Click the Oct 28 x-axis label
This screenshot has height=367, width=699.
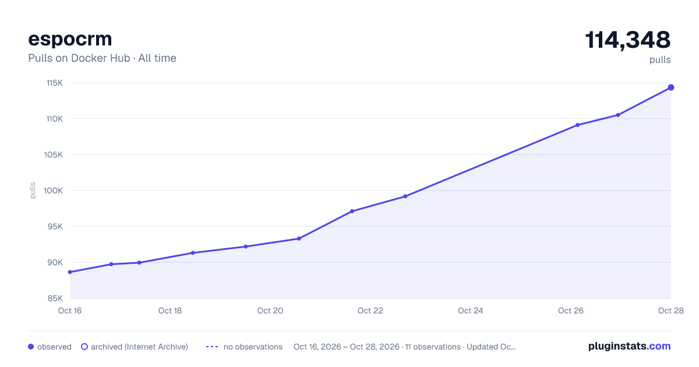670,310
